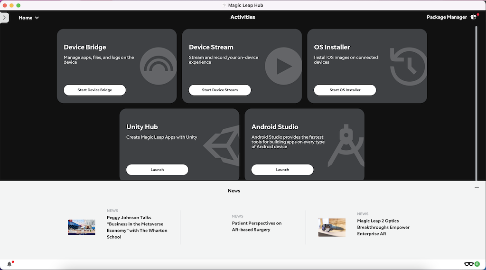Viewport: 486px width, 270px height.
Task: Open the Package Manager
Action: [x=447, y=17]
